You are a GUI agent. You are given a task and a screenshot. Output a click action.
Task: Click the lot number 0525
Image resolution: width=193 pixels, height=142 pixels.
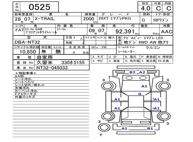(40, 7)
